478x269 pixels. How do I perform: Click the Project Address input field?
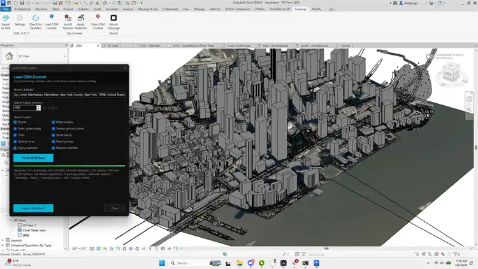69,94
